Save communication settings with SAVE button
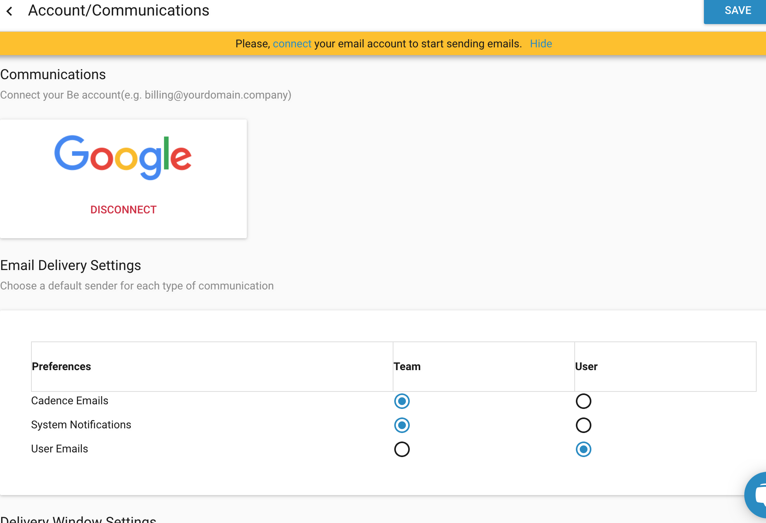Viewport: 766px width, 523px height. [735, 11]
